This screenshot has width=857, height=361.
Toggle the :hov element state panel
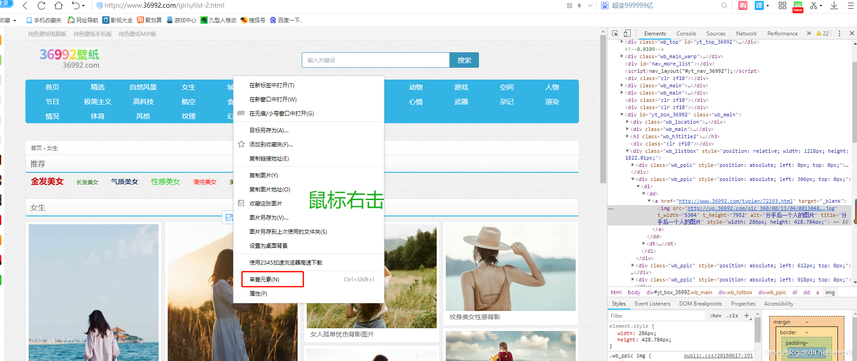[716, 316]
